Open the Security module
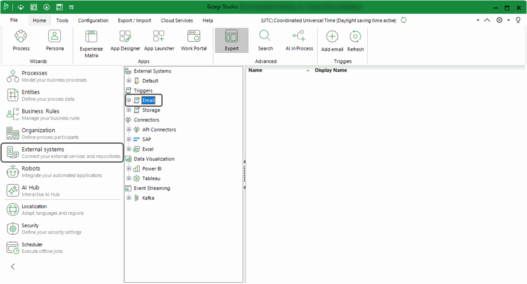Image resolution: width=527 pixels, height=284 pixels. point(44,229)
